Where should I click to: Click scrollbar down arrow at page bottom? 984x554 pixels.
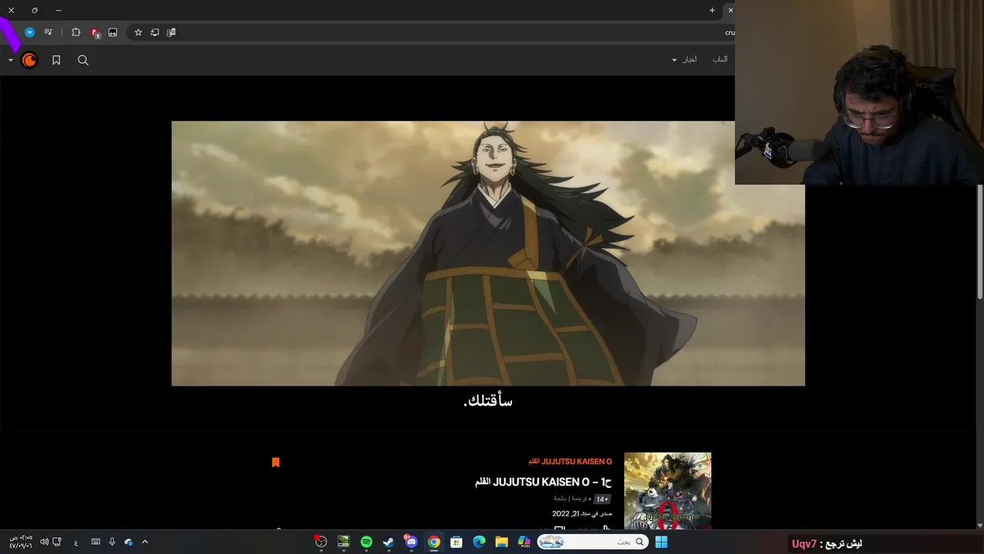coord(979,526)
